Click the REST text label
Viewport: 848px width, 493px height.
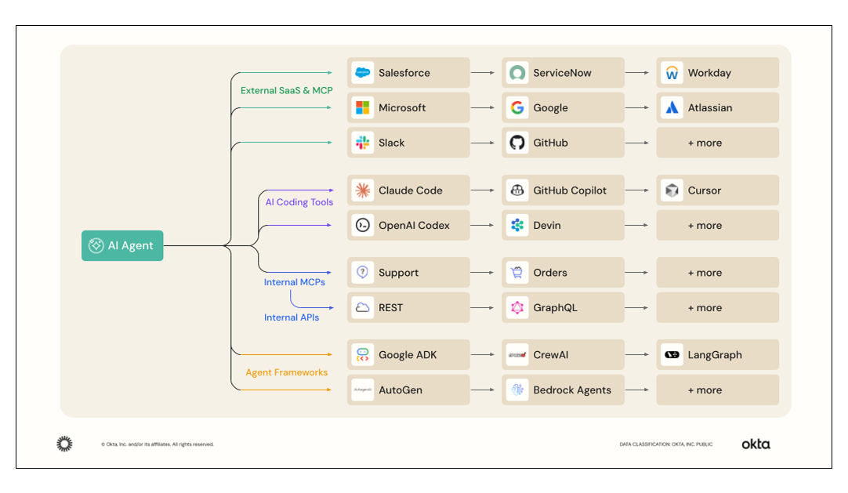coord(390,308)
